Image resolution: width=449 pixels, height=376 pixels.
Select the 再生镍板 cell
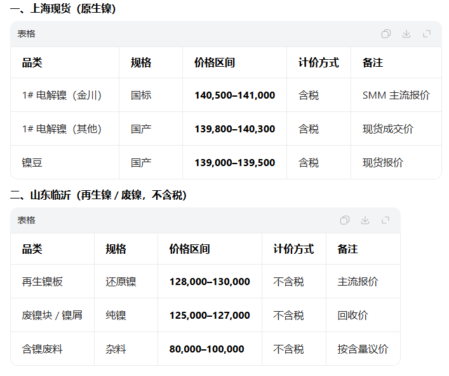(43, 282)
